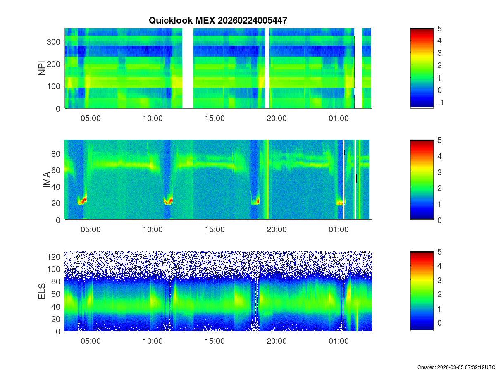The width and height of the screenshot is (496, 372).
Task: Click the yellow vertical stripe in IMA panel after 19:00
Action: [268, 180]
